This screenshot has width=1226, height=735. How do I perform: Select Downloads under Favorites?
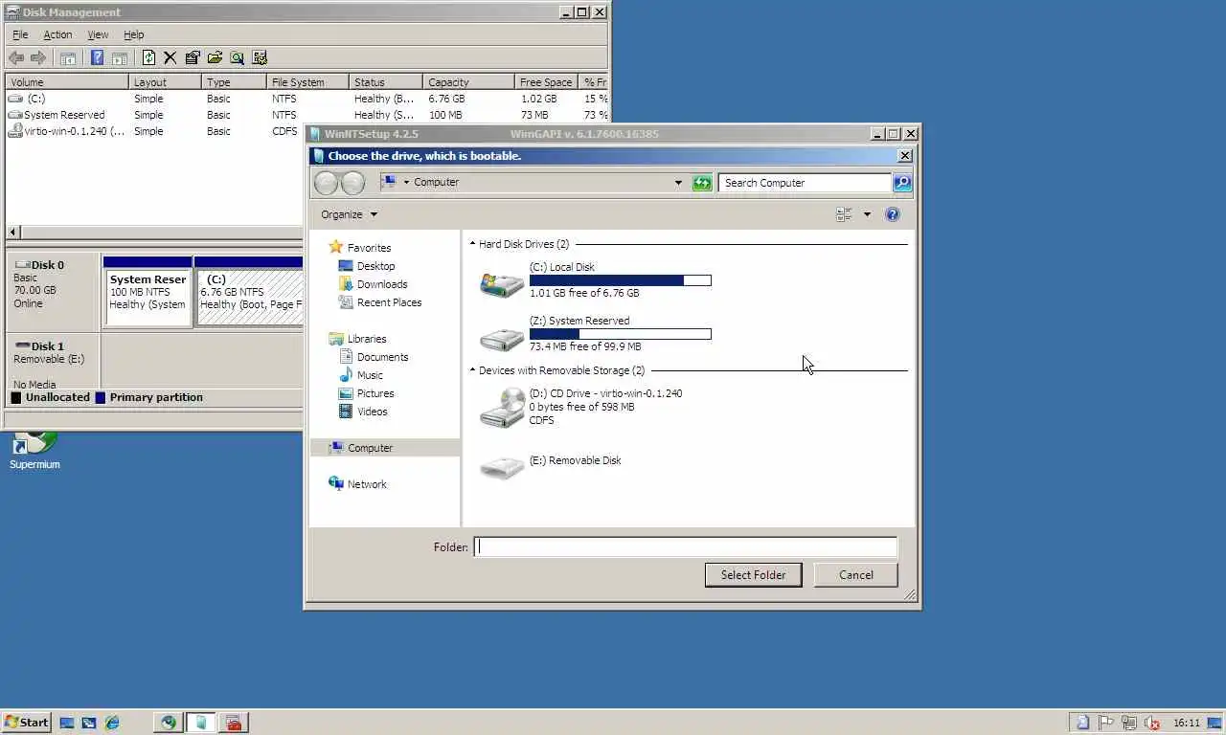click(x=373, y=284)
